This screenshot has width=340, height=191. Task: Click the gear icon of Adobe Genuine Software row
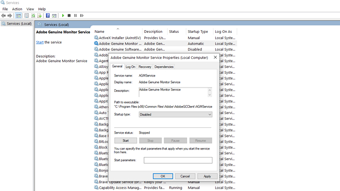pos(96,49)
